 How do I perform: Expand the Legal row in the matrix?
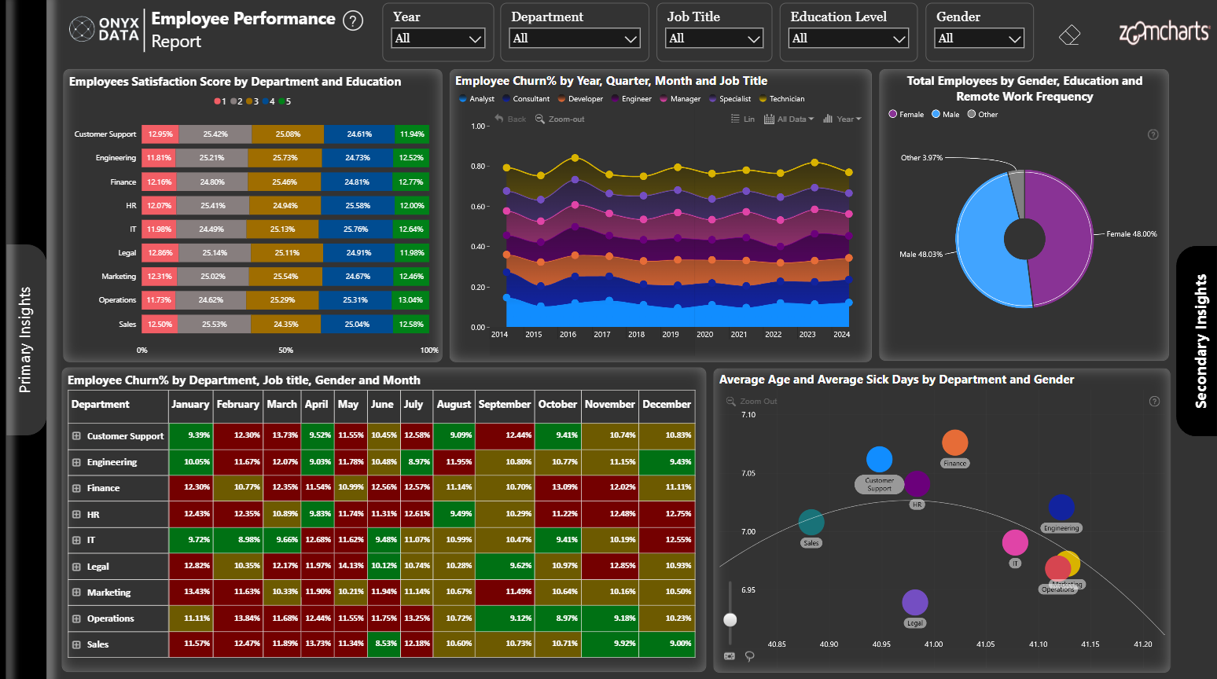pos(76,567)
